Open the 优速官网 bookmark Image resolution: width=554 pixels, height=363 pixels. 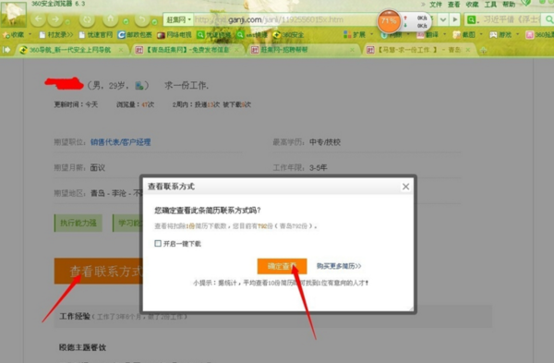(x=95, y=35)
